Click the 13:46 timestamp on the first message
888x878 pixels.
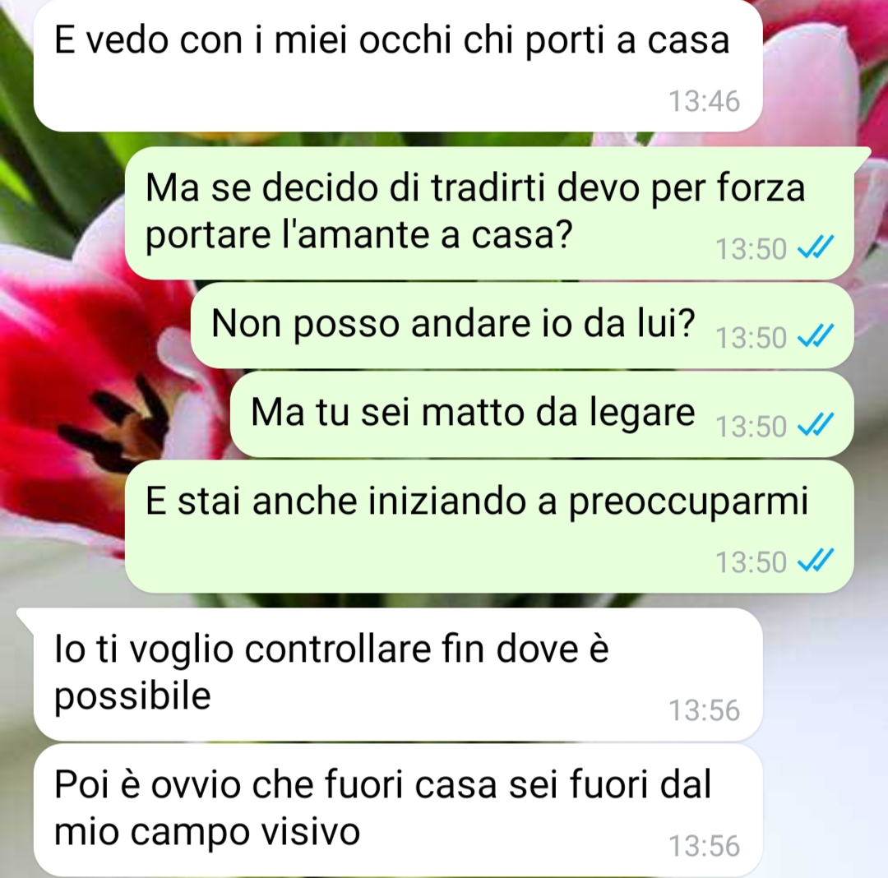click(x=704, y=101)
